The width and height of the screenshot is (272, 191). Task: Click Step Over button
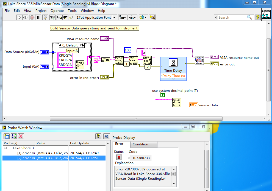(65, 18)
